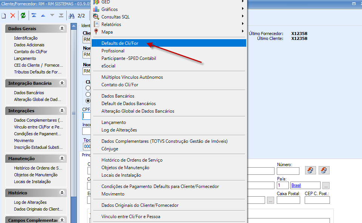Screen dimensions: 362x223
Task: Select Lançamento in context menu
Action: click(x=169, y=122)
